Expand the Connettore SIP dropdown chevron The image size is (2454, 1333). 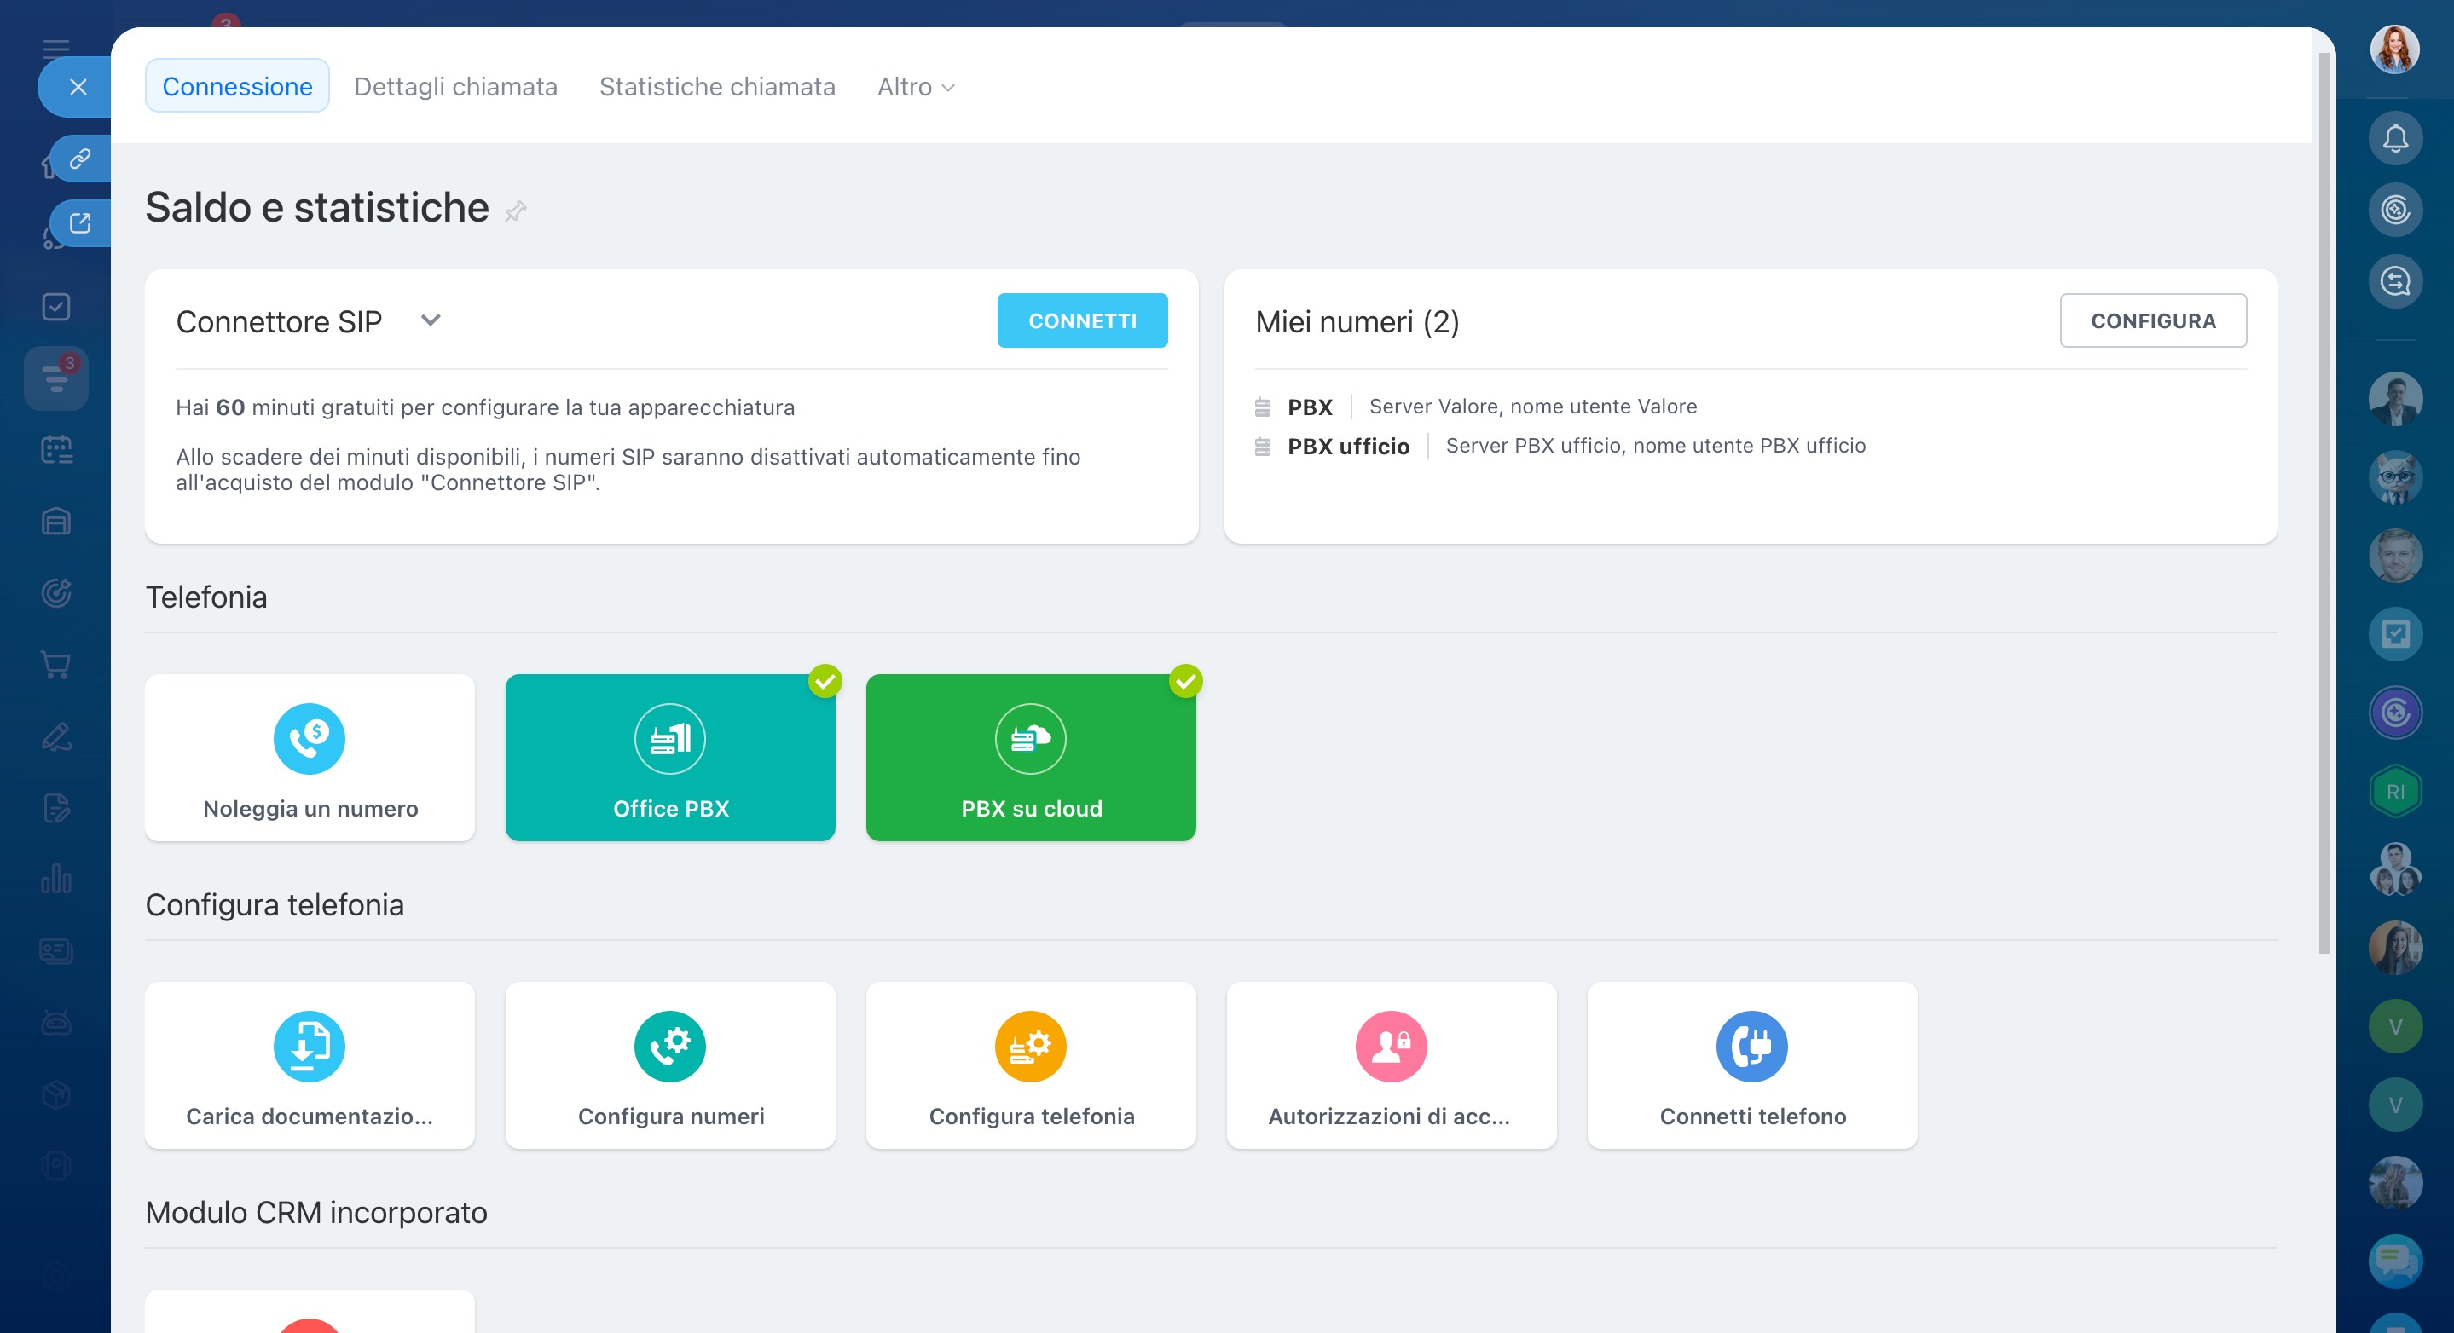[x=431, y=320]
